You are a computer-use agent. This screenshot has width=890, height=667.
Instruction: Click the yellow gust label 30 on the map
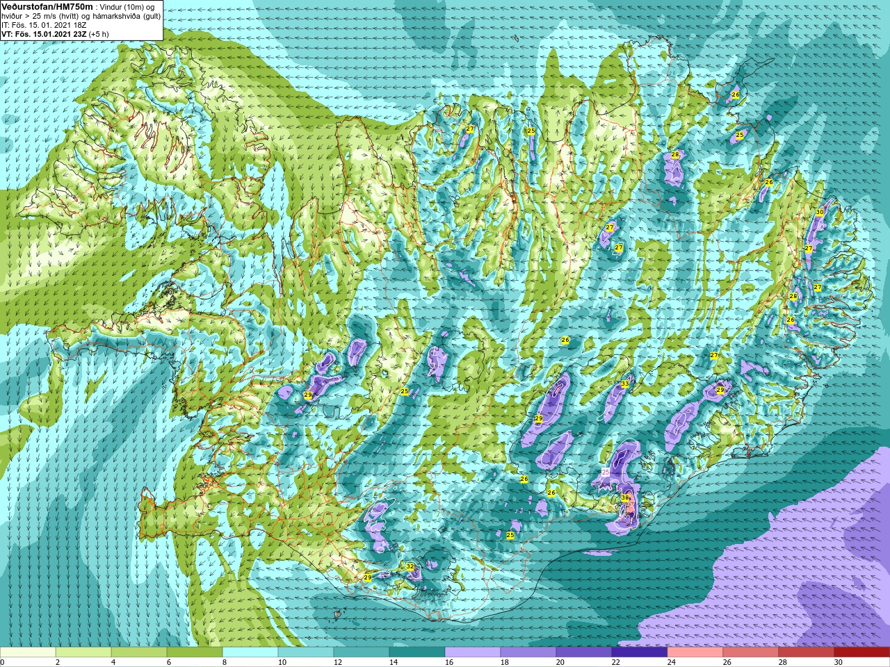[x=820, y=212]
